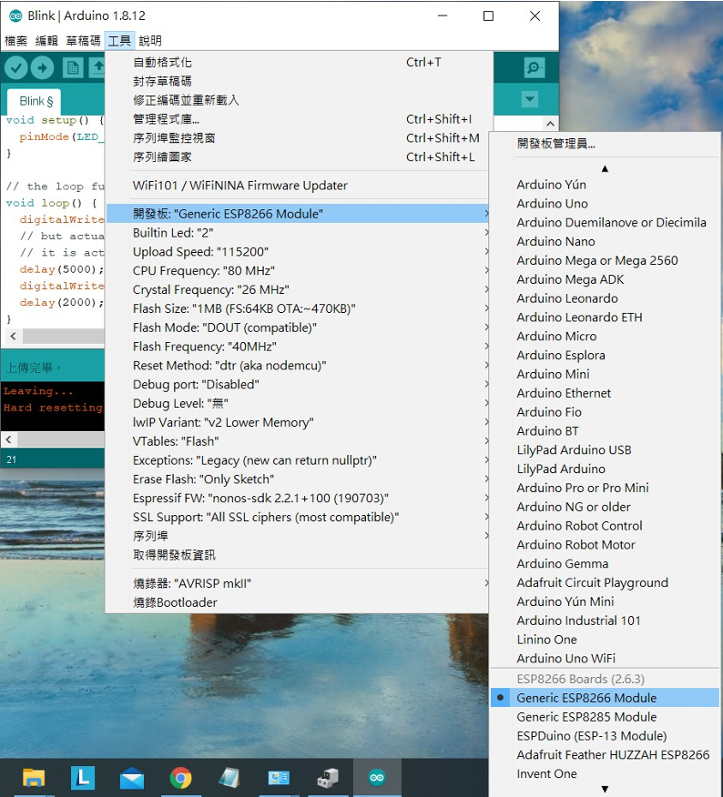Expand the Upload Speed 115200 submenu
Viewport: 723px width, 797px height.
pyautogui.click(x=298, y=252)
